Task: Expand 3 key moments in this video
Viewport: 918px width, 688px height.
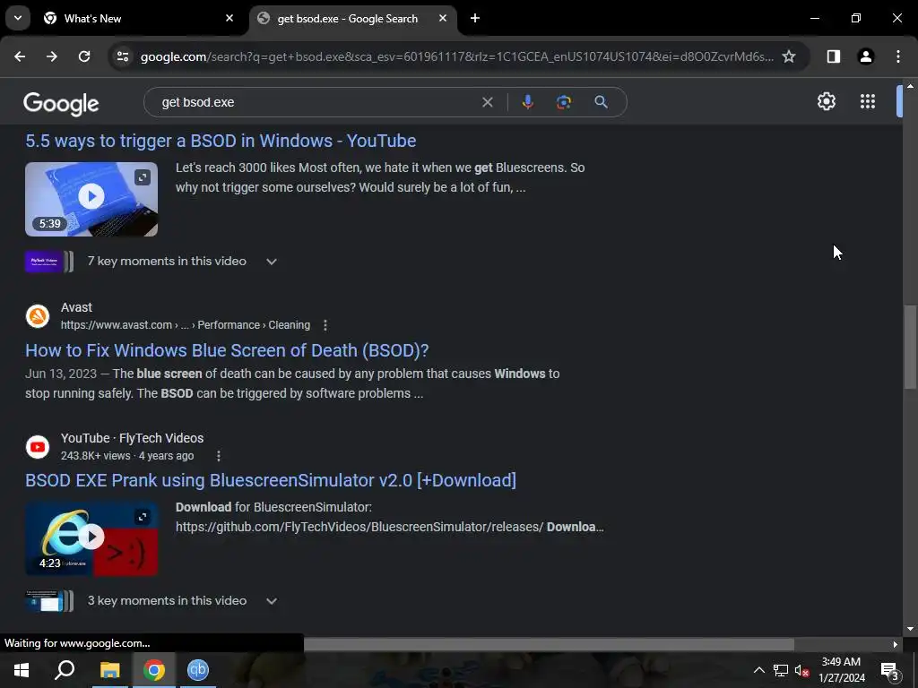Action: 271,601
